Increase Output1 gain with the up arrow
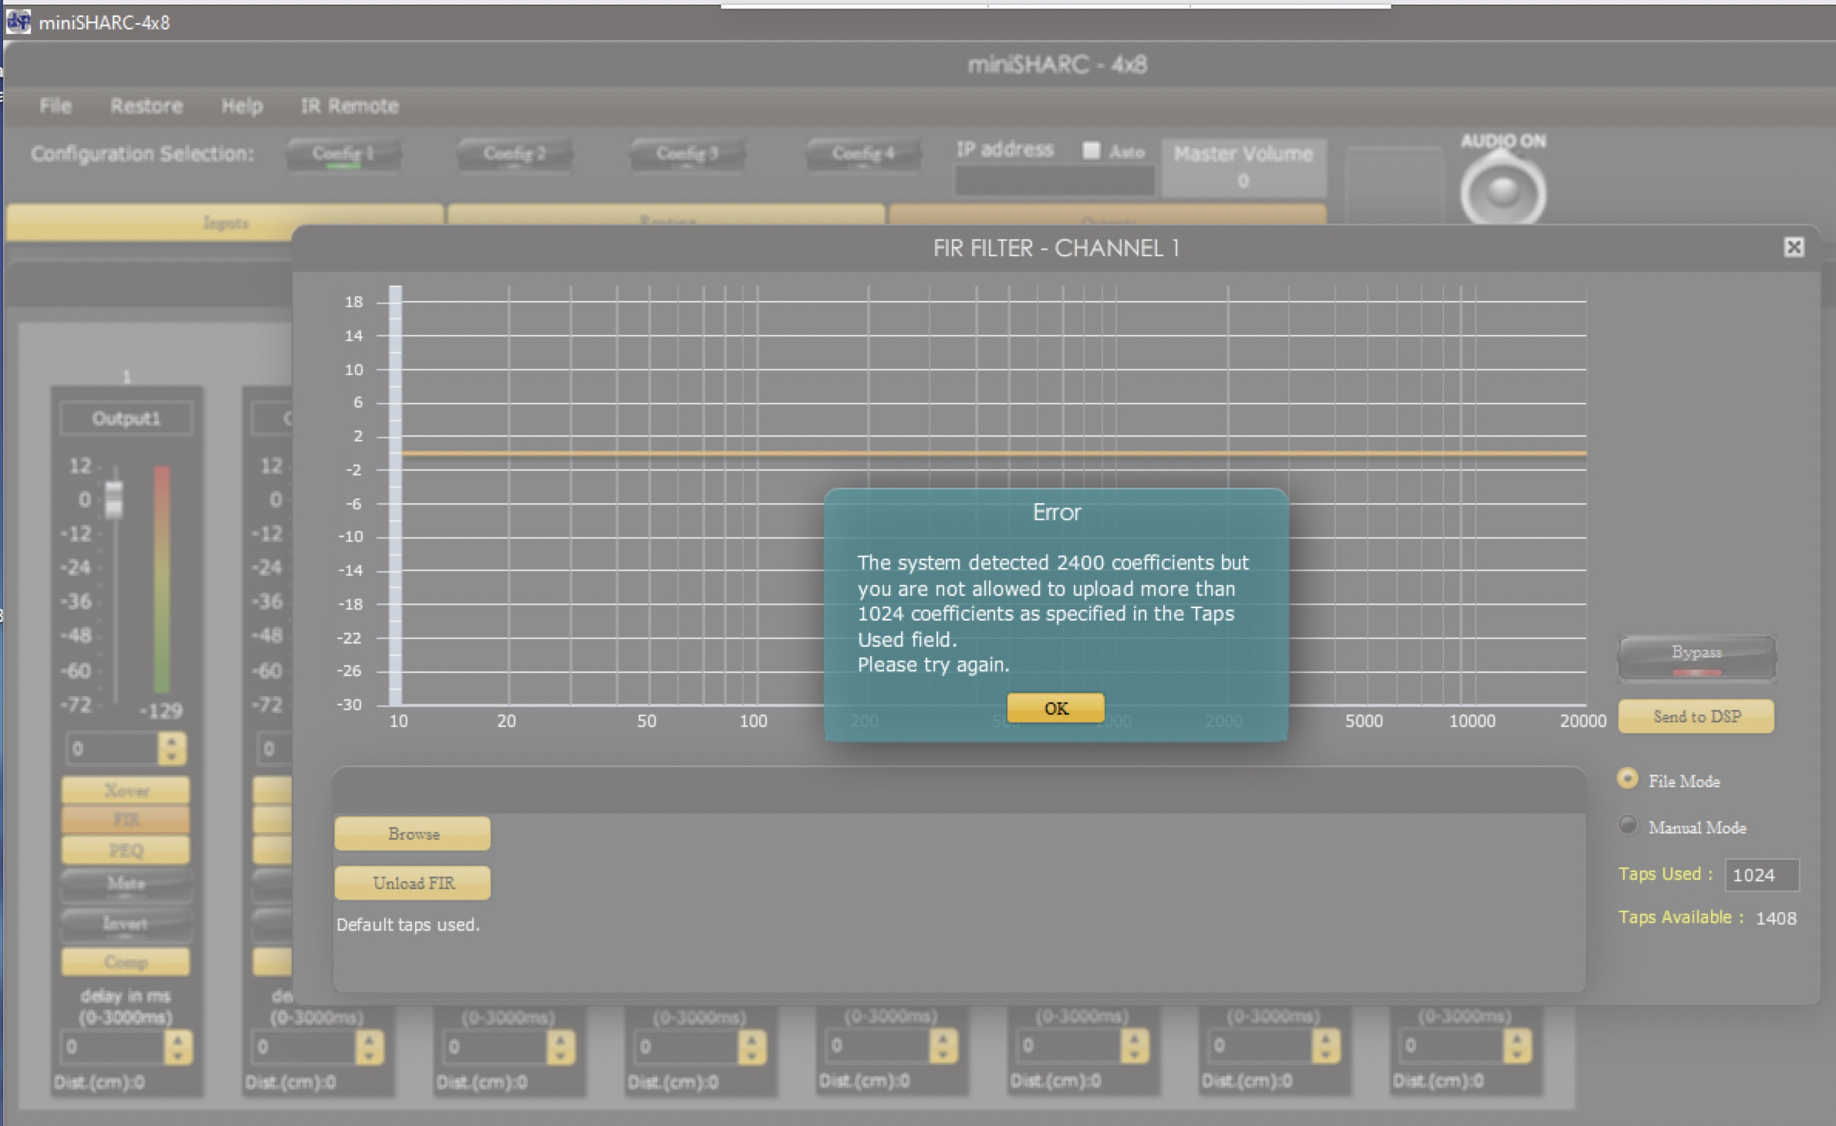Image resolution: width=1836 pixels, height=1126 pixels. click(171, 741)
